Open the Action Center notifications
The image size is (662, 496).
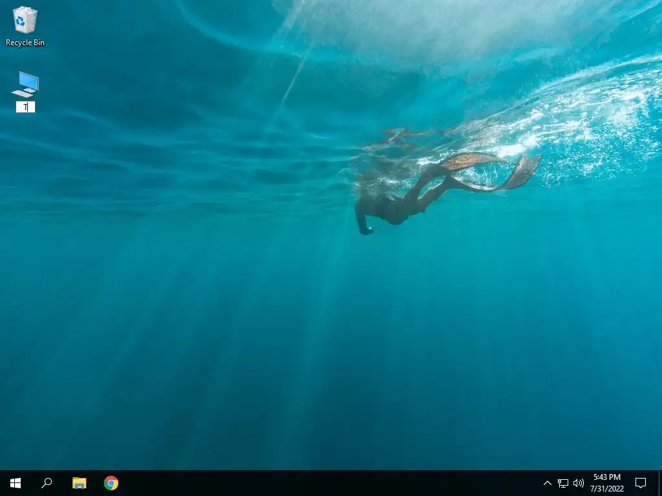[x=641, y=483]
